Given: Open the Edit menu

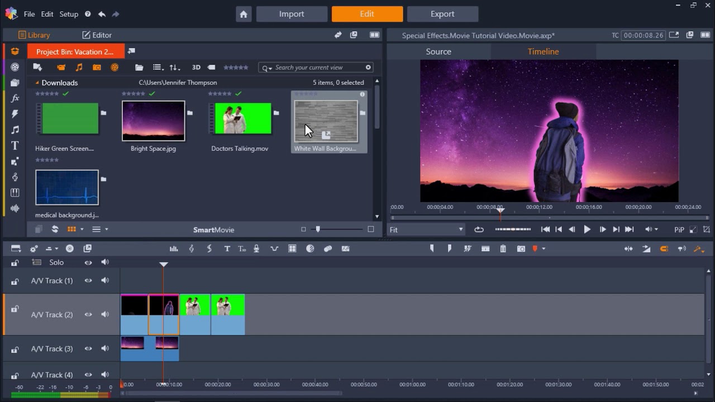Looking at the screenshot, I should (47, 14).
